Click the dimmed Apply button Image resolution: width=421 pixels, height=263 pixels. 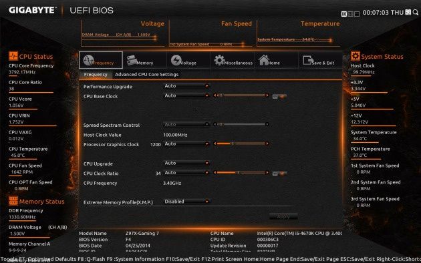click(283, 216)
